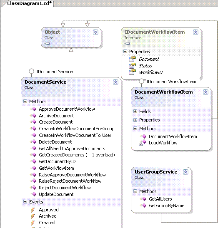Click the Archived event lightning icon
This screenshot has width=218, height=228.
pos(33,216)
